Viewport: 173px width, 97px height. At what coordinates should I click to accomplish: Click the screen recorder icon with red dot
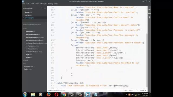tap(80, 95)
